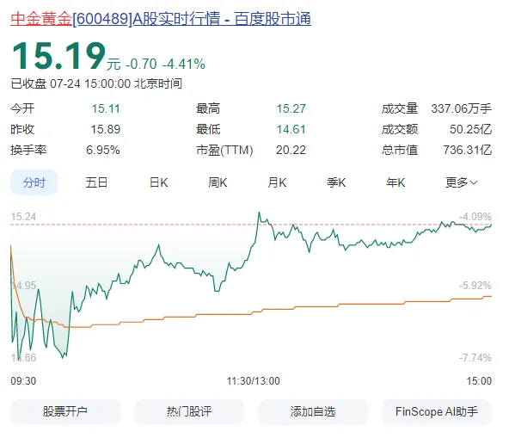Open the 周K chart tab
The image size is (515, 438).
(218, 182)
